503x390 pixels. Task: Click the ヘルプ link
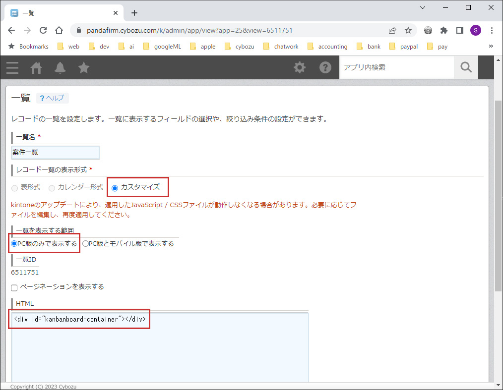(53, 98)
